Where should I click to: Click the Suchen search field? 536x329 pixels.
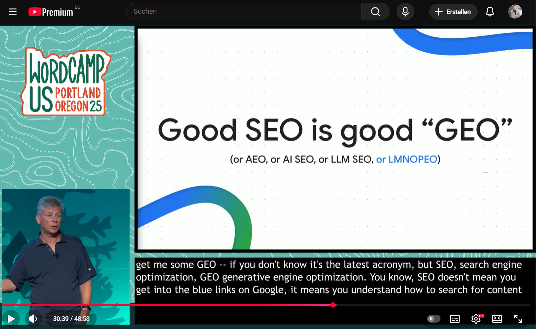coord(244,12)
